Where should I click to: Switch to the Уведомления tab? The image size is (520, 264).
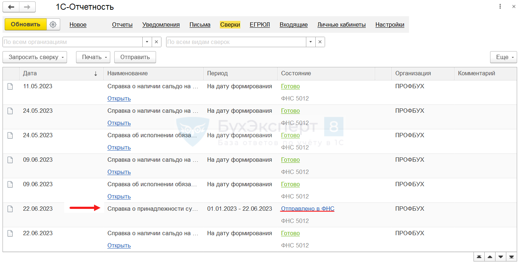tap(161, 24)
